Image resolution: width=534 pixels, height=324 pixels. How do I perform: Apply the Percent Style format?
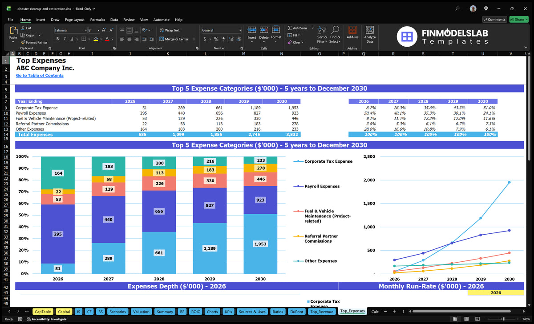(216, 39)
